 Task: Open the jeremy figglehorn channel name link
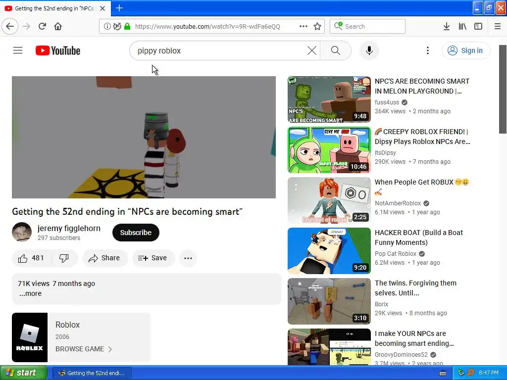(x=69, y=228)
